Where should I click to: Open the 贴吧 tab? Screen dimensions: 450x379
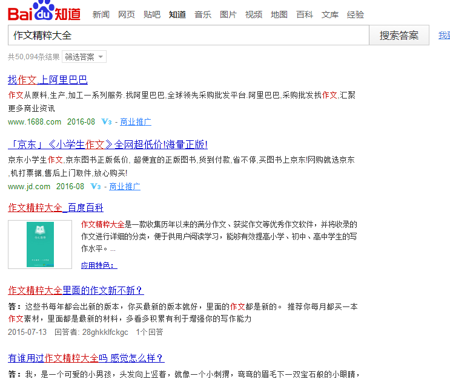coord(152,15)
